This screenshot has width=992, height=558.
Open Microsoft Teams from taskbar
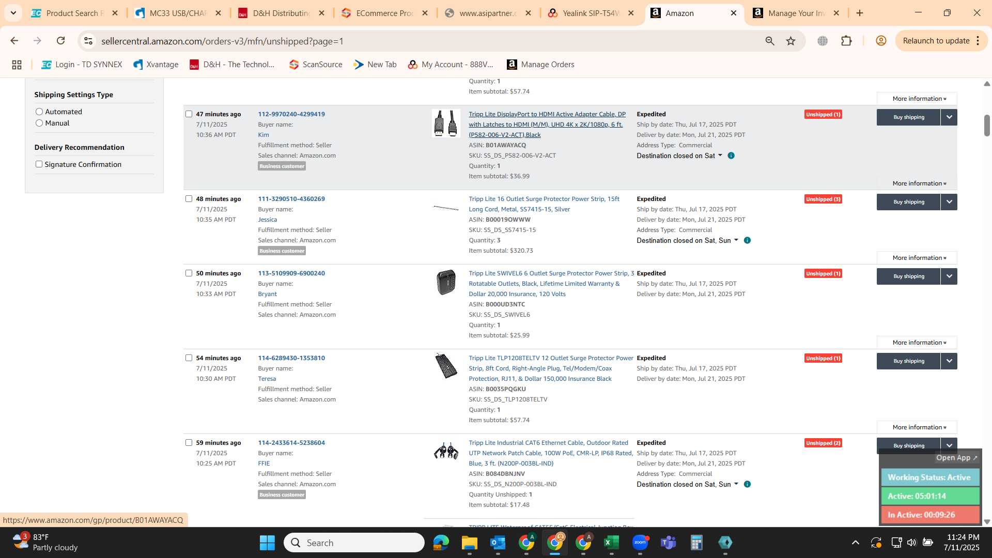coord(668,542)
